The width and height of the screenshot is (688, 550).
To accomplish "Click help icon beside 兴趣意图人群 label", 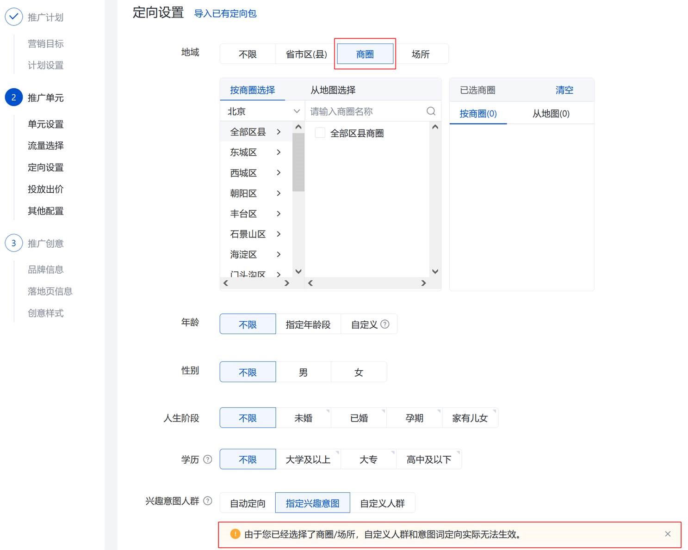I will (208, 501).
